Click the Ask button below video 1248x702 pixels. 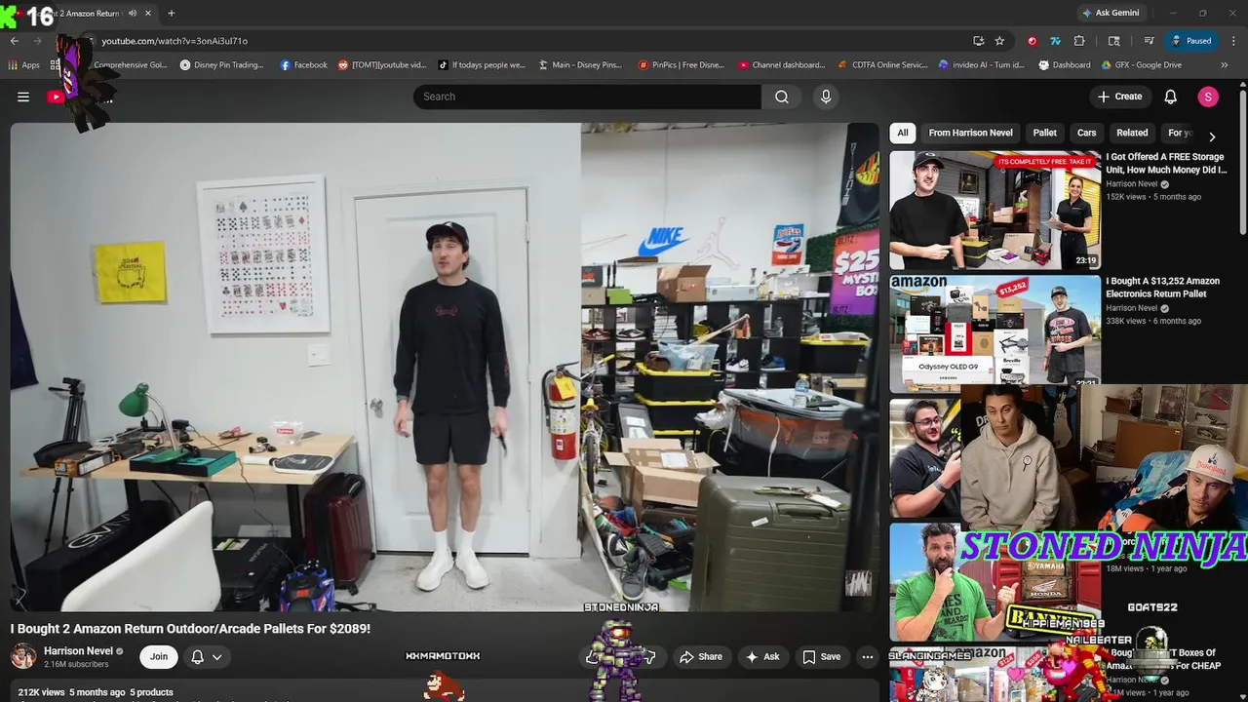pyautogui.click(x=762, y=657)
